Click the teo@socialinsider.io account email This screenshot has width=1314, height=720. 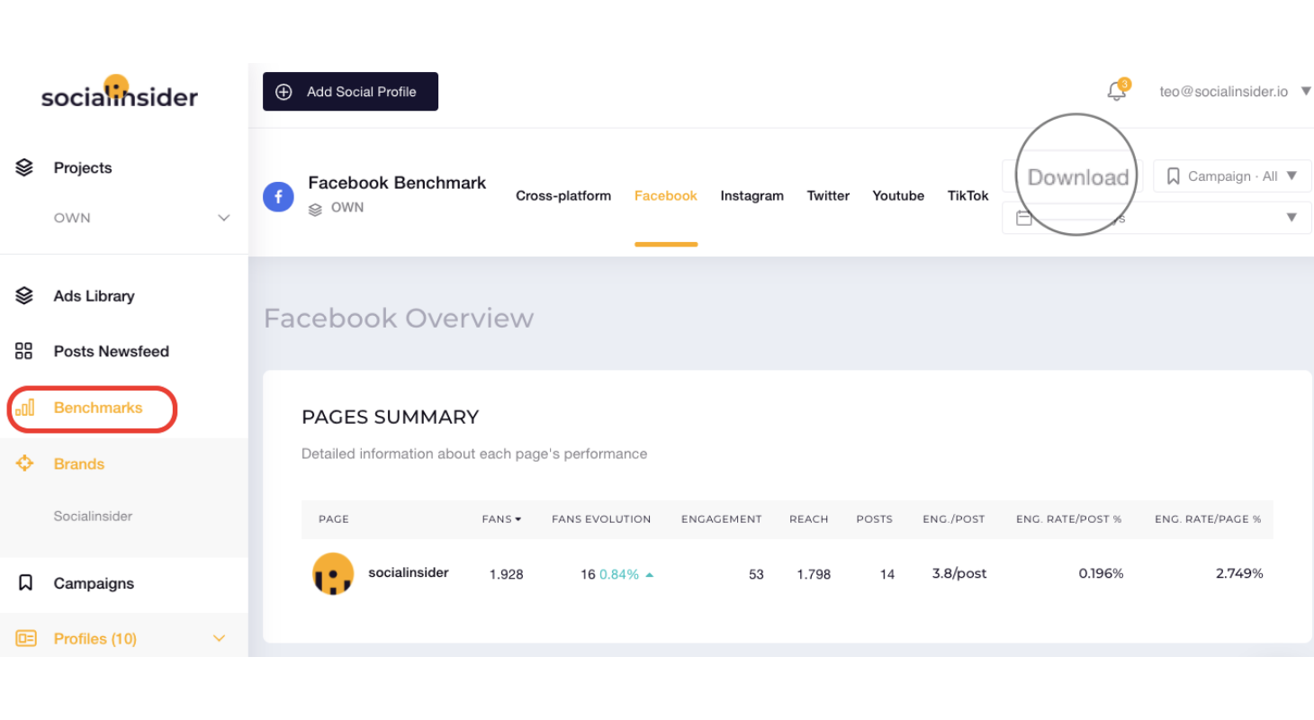(1223, 91)
